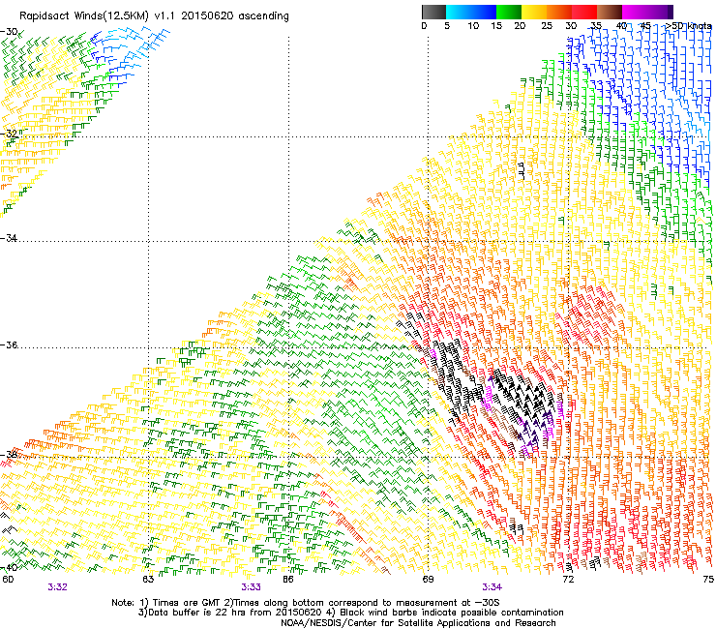716x629 pixels.
Task: Click the legend scale label 10
Action: 473,26
